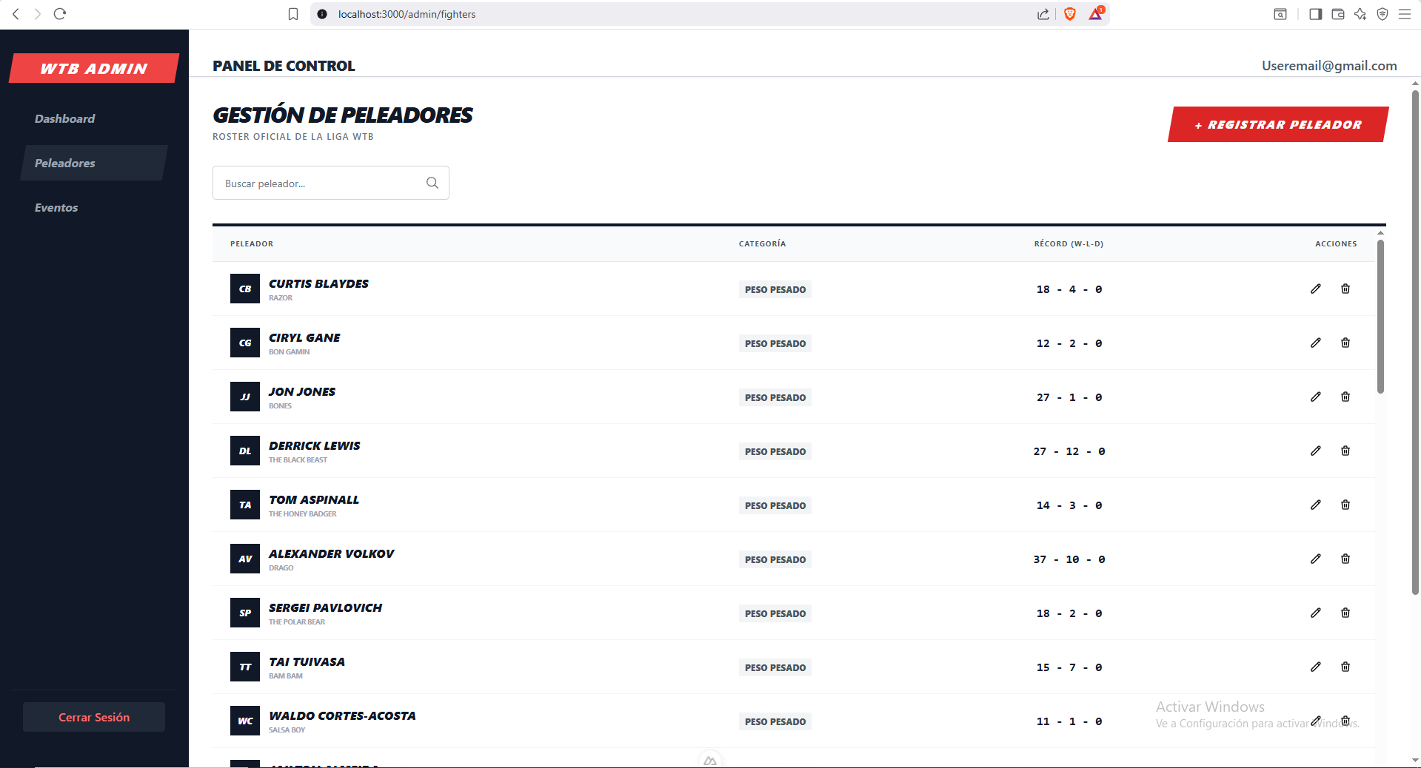Viewport: 1421px width, 768px height.
Task: Click Brave Shields icon in address bar
Action: pos(1069,14)
